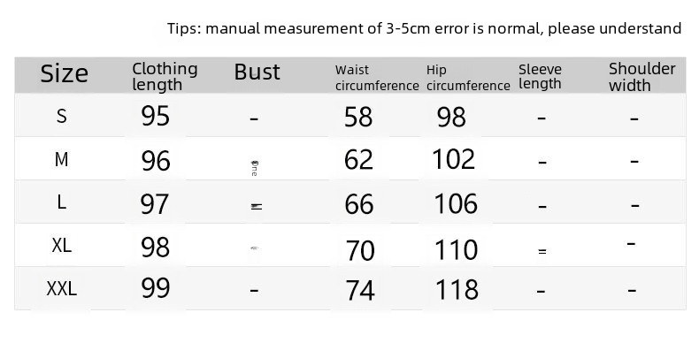
Task: Click the Hip circumference header
Action: point(468,78)
